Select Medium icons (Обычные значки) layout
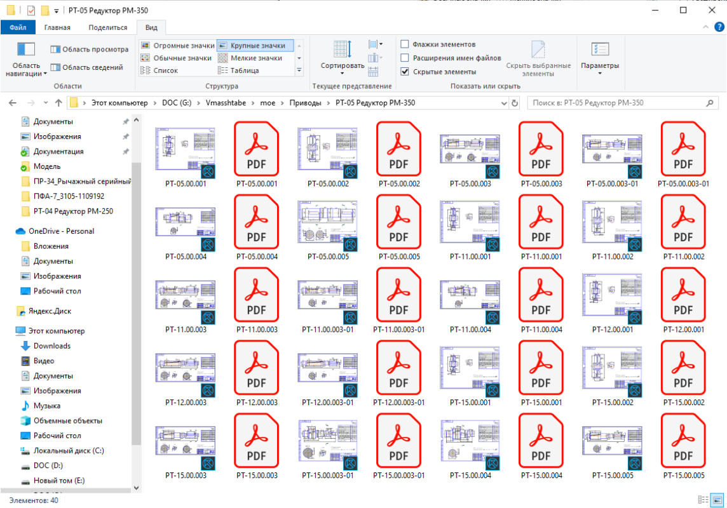 [x=177, y=58]
